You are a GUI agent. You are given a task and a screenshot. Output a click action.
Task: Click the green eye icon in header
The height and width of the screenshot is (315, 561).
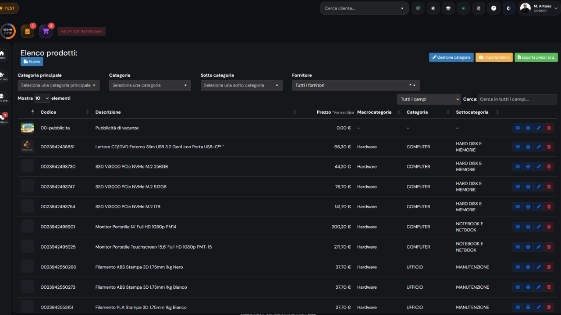click(x=463, y=8)
